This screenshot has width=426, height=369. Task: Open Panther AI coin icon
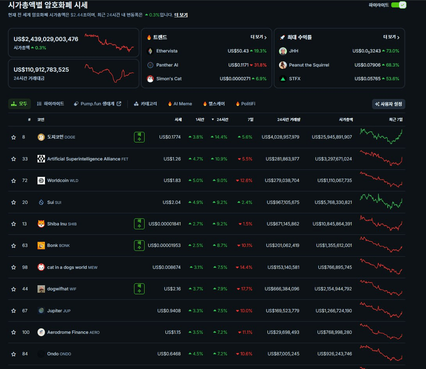pos(150,65)
